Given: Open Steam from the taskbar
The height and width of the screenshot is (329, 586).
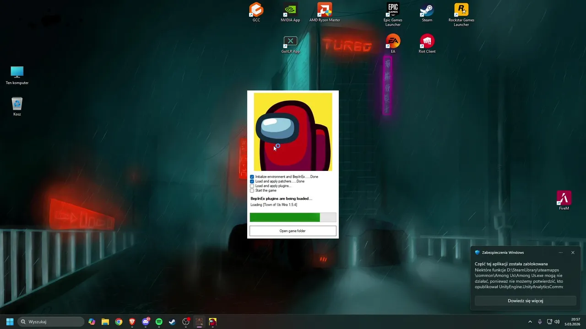Looking at the screenshot, I should pyautogui.click(x=172, y=322).
